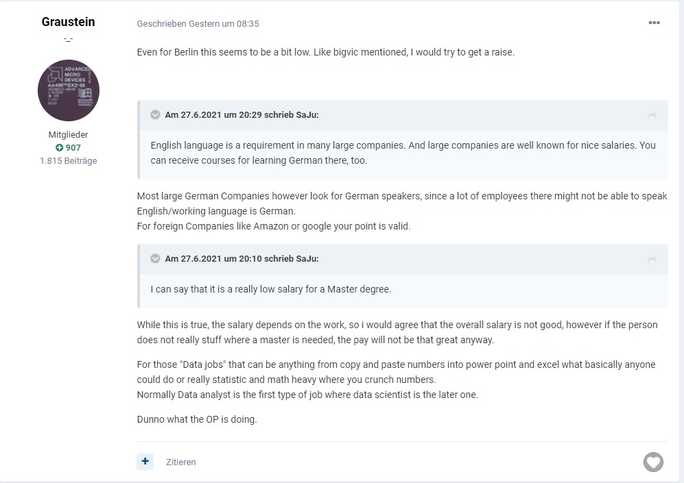
Task: Click the Mitglieder group label
Action: (68, 134)
